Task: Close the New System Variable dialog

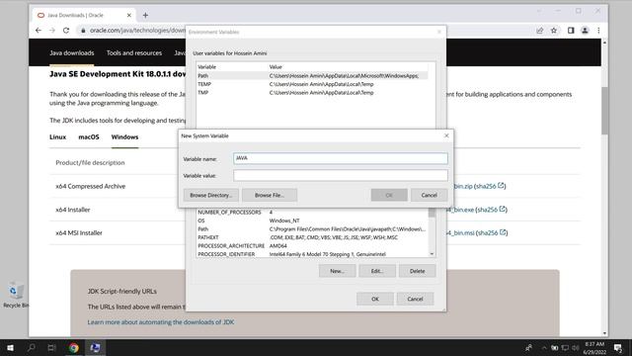Action: tap(446, 135)
